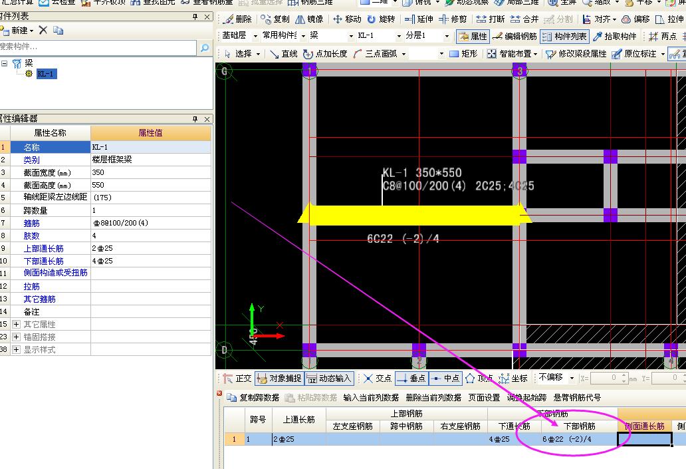
Task: Click 删除当前列数据 menu item
Action: tap(433, 398)
